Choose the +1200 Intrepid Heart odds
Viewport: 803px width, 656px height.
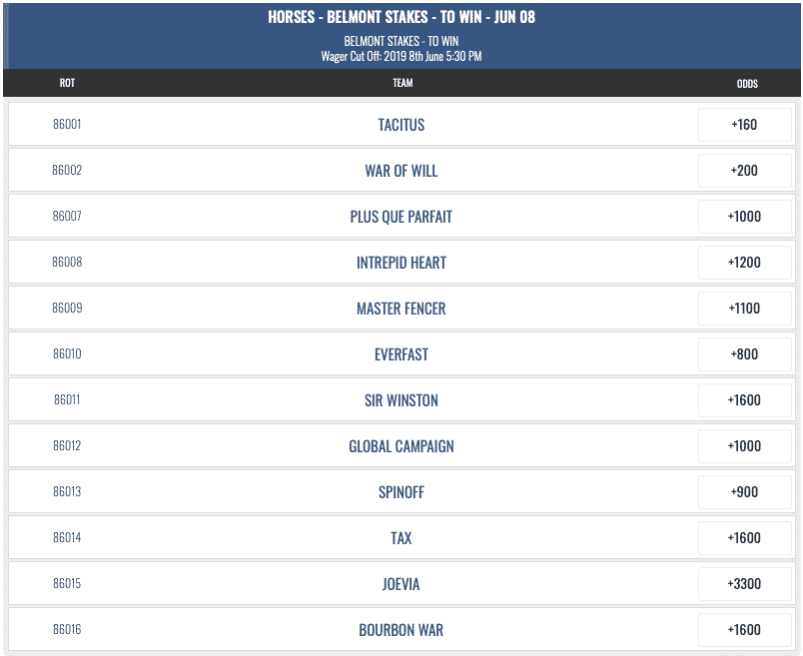(745, 263)
